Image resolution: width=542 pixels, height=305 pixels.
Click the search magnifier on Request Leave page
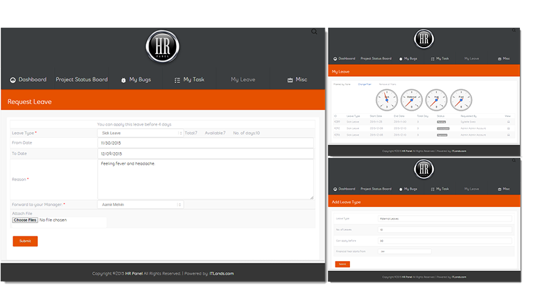click(x=314, y=32)
